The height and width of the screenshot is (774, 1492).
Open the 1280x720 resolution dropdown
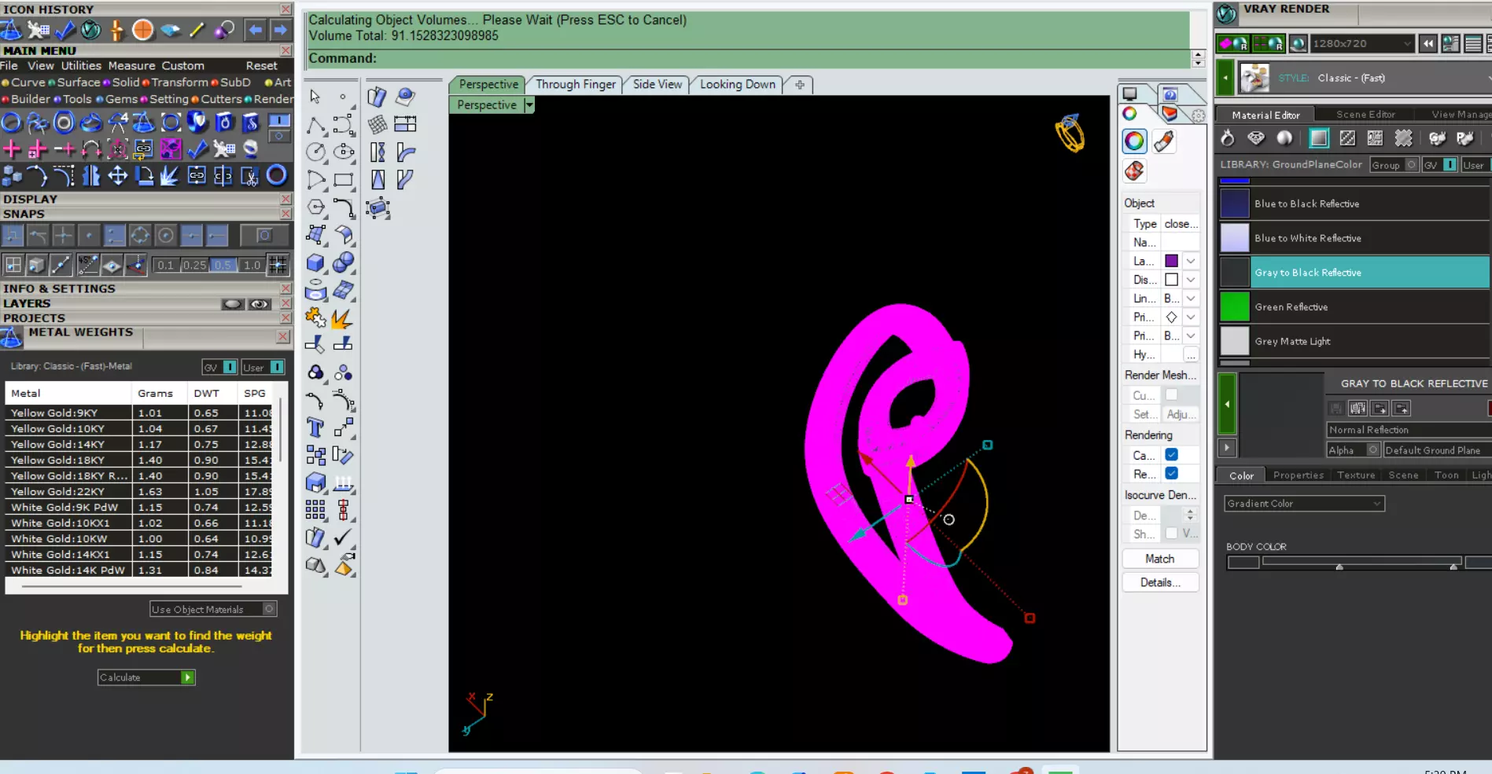[1362, 44]
